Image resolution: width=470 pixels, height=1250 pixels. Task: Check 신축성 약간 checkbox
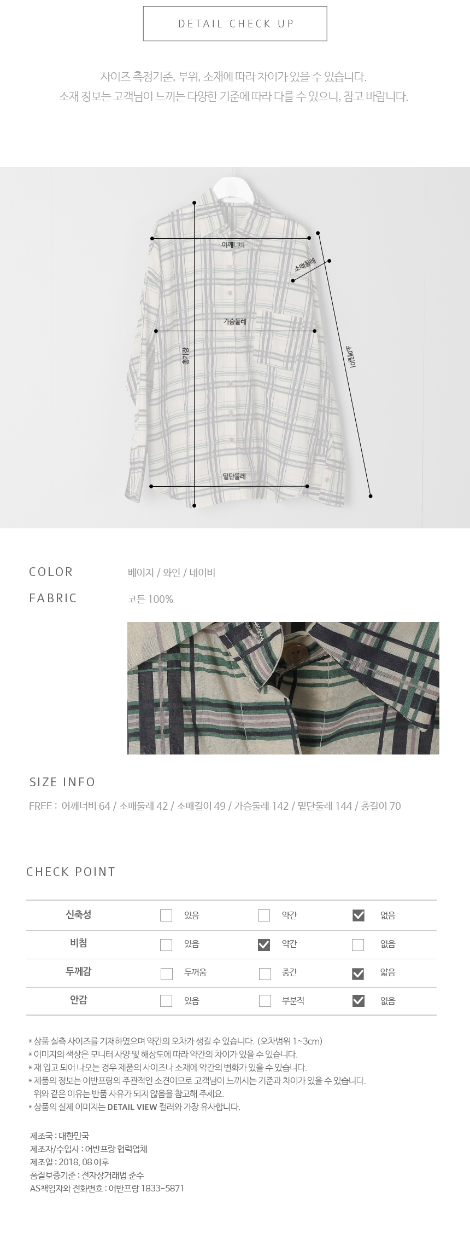(x=264, y=915)
